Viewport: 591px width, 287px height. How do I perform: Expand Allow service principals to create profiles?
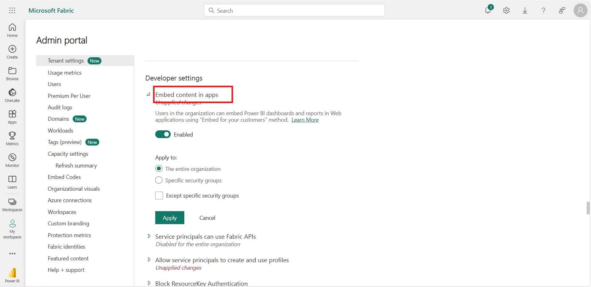click(x=149, y=260)
